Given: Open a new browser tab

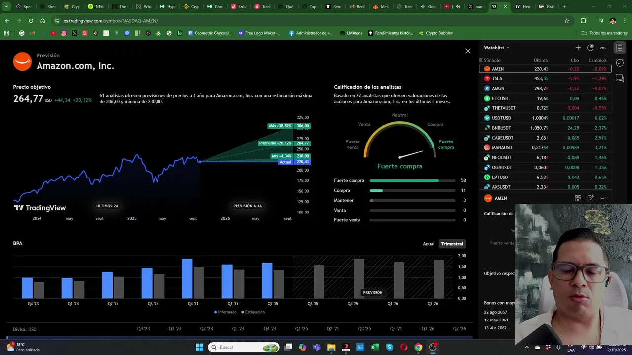Looking at the screenshot, I should click(x=564, y=7).
